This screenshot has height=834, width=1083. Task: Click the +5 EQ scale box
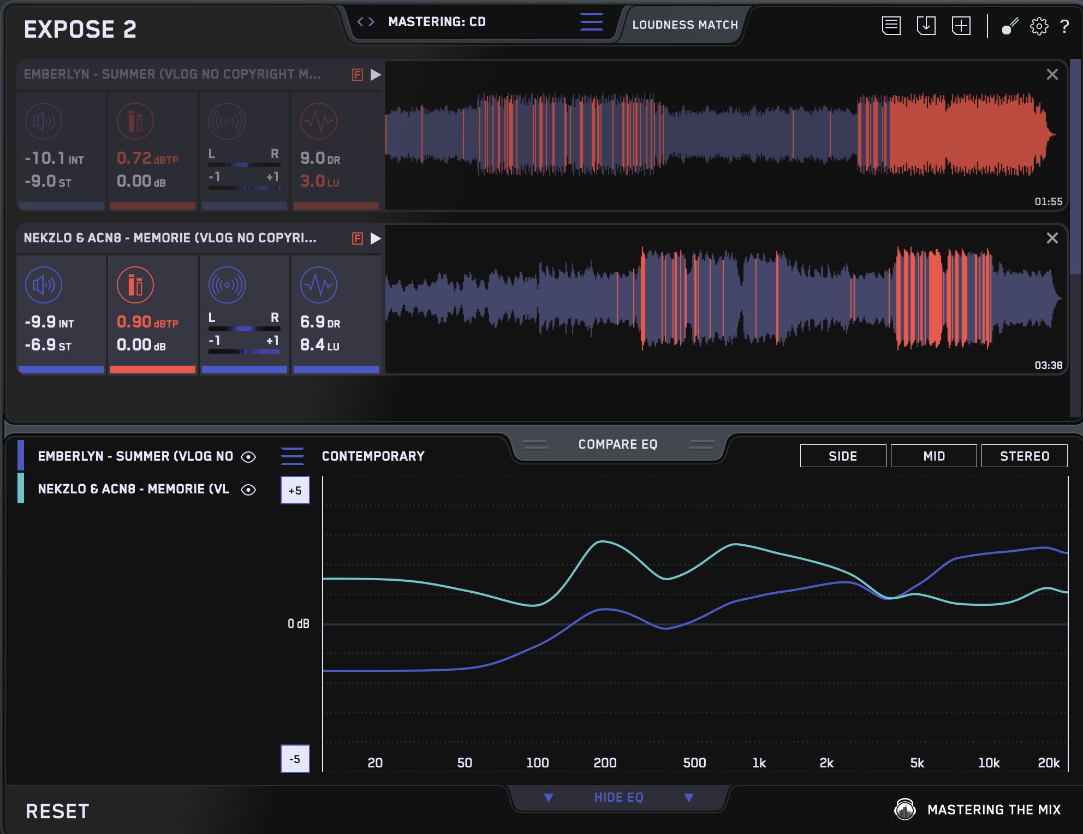point(295,490)
